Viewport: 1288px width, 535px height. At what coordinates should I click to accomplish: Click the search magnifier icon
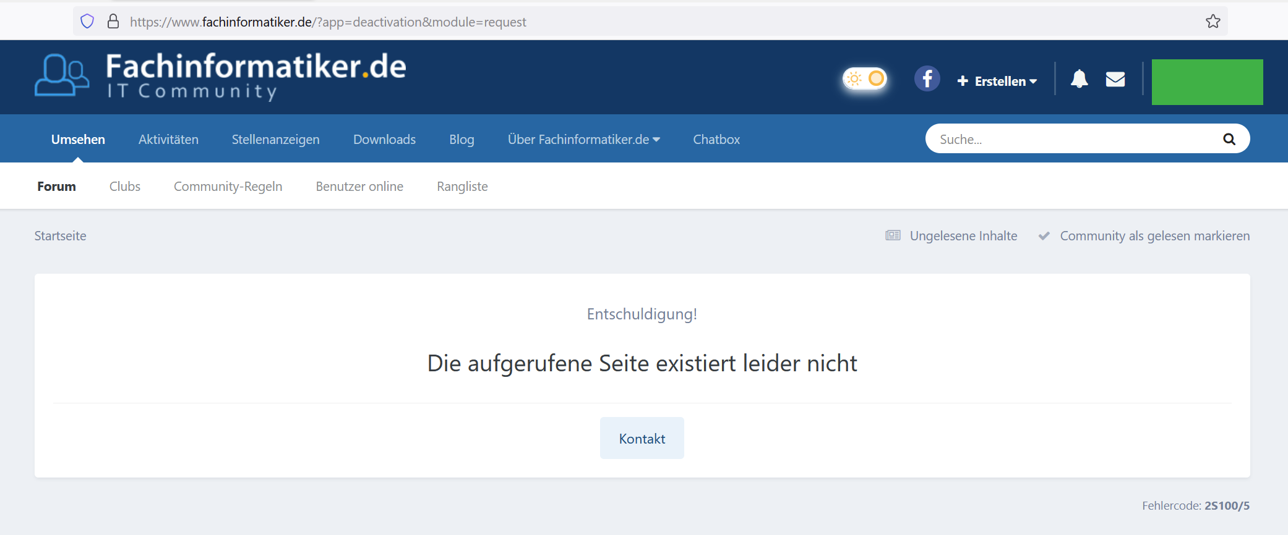pos(1229,139)
